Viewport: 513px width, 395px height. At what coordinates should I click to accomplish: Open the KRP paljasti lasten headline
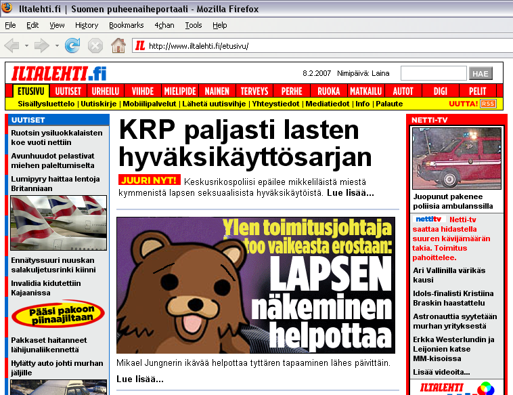(246, 144)
